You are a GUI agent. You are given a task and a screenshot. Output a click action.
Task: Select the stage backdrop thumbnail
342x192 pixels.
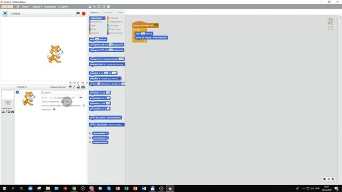tap(7, 95)
